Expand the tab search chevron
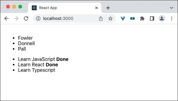Screen dimensions: 178x101 [x=171, y=8]
